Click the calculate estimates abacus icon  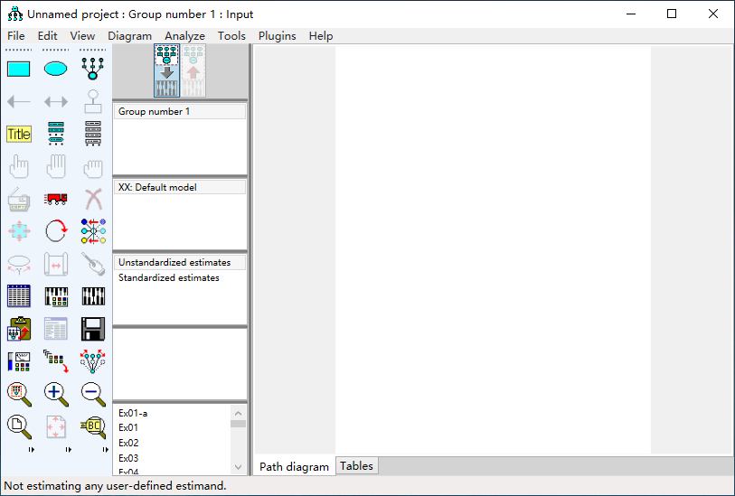(x=93, y=296)
